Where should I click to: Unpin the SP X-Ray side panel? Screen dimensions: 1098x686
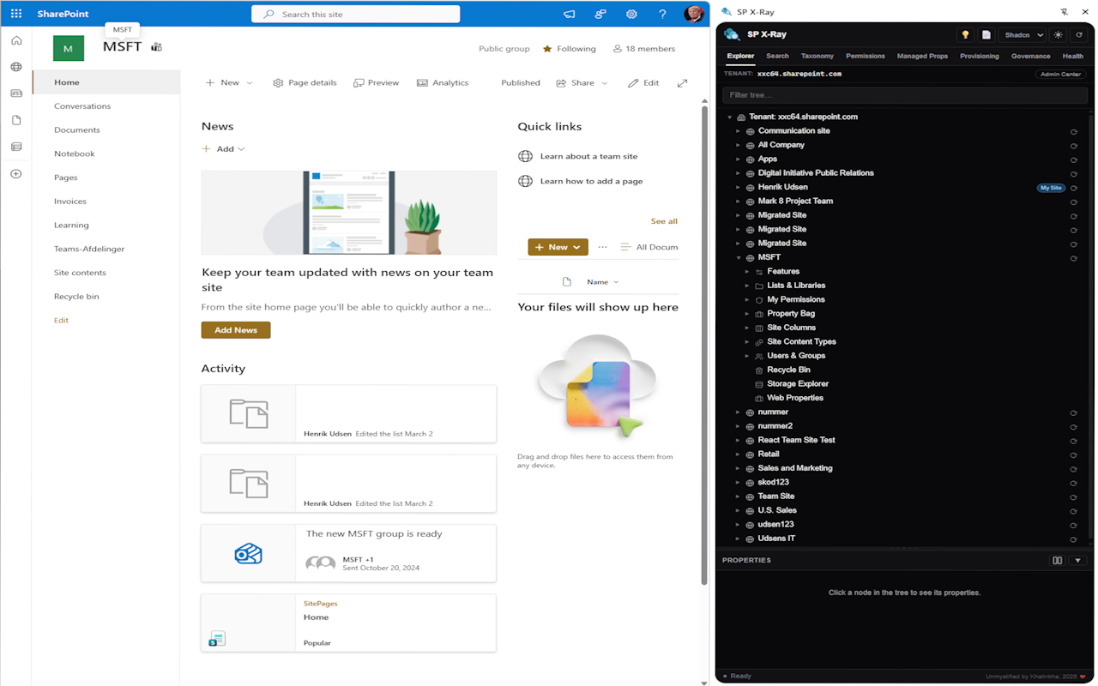(x=1064, y=12)
